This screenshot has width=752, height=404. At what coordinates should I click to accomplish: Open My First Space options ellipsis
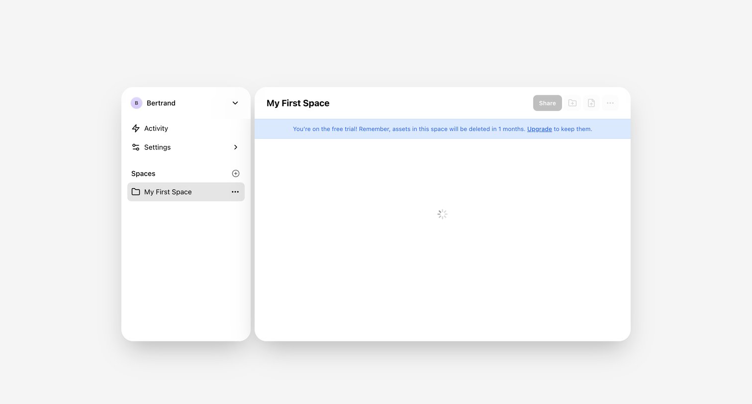235,192
